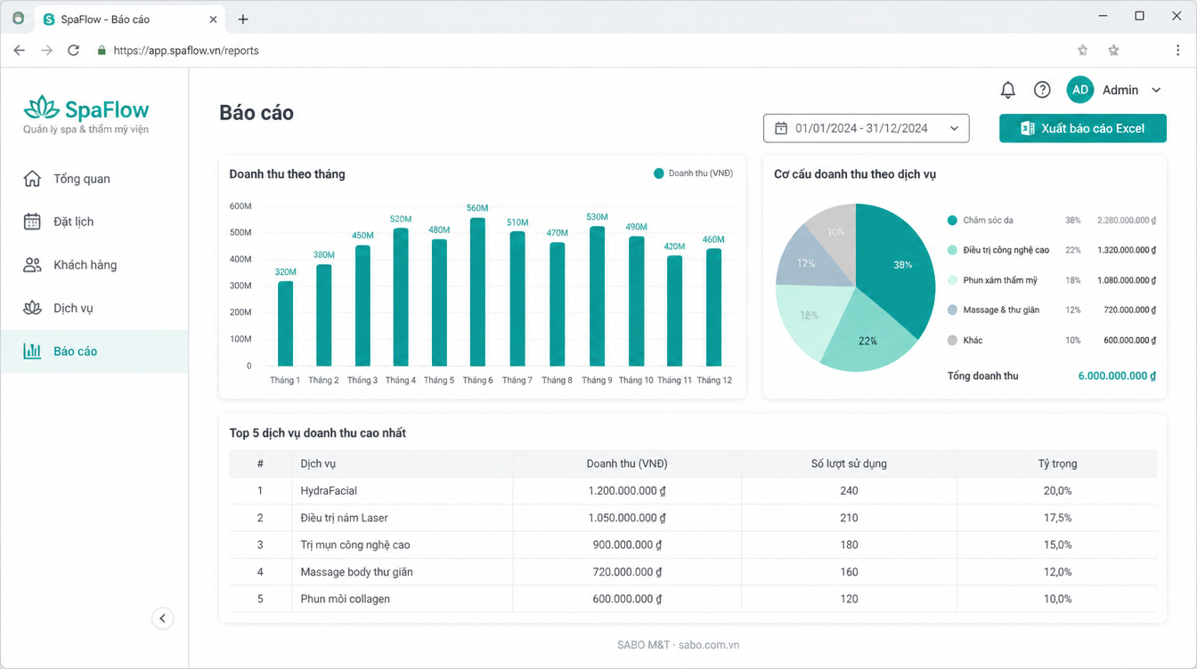This screenshot has width=1197, height=669.
Task: Click the browser profile icon beside the tab
Action: [18, 18]
